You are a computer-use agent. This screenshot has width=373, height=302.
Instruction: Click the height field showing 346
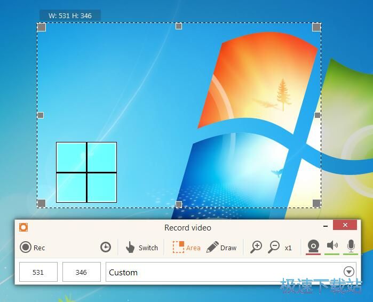[81, 272]
